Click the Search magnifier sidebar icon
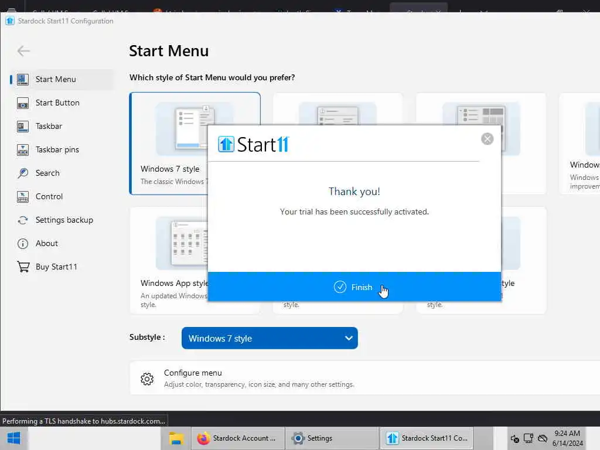Screen dimensions: 600x450 23,173
